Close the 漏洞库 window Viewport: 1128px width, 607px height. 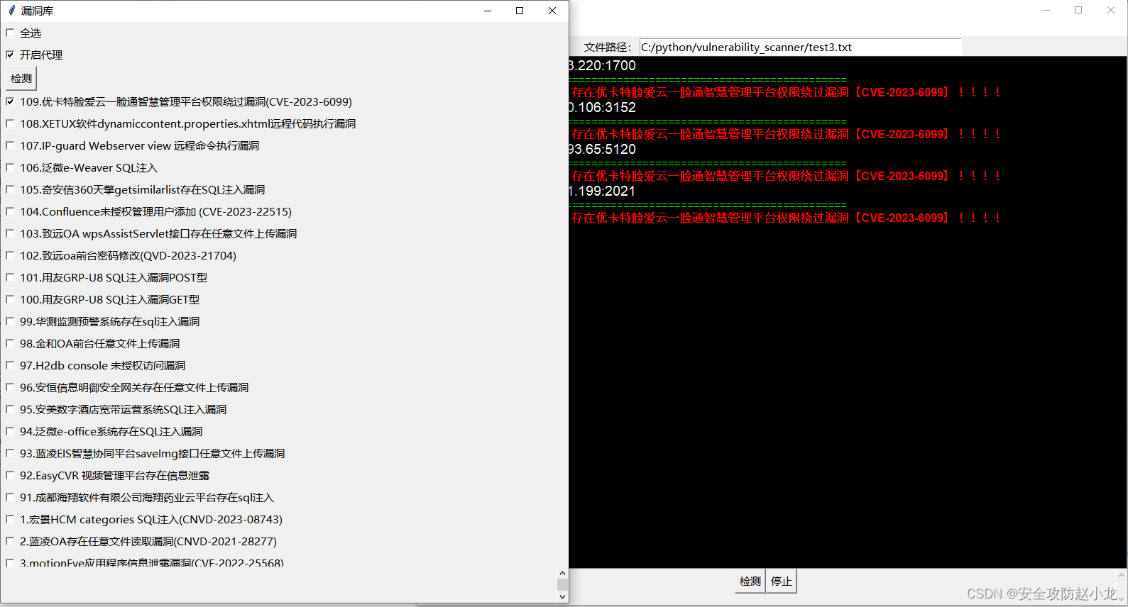click(552, 11)
